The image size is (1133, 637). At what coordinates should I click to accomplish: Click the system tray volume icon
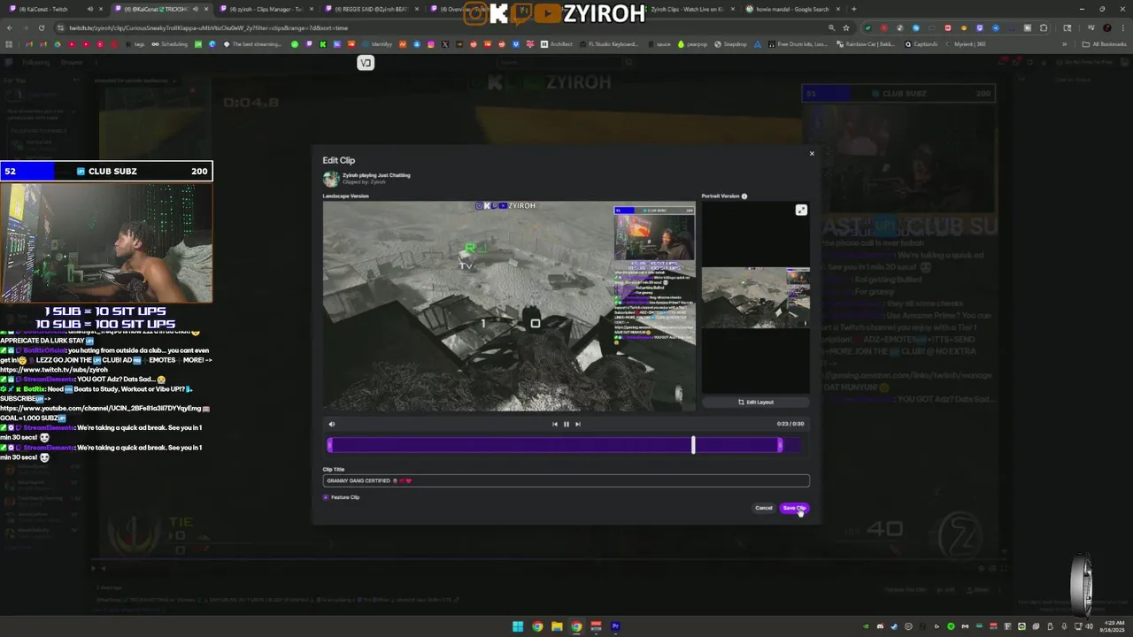click(1089, 626)
